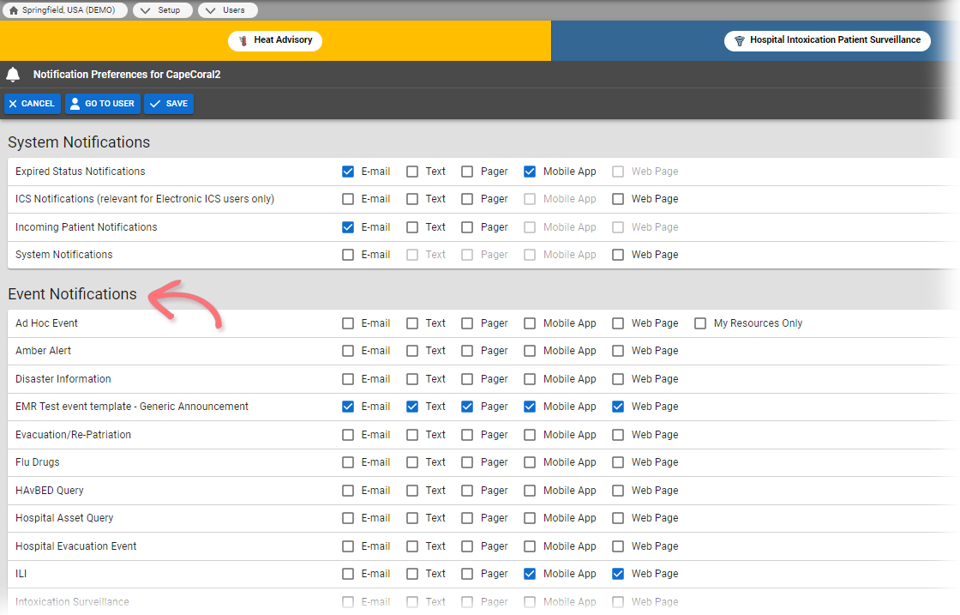Viewport: 960px width, 615px height.
Task: Uncheck Pager for EMR Test event template
Action: [x=466, y=406]
